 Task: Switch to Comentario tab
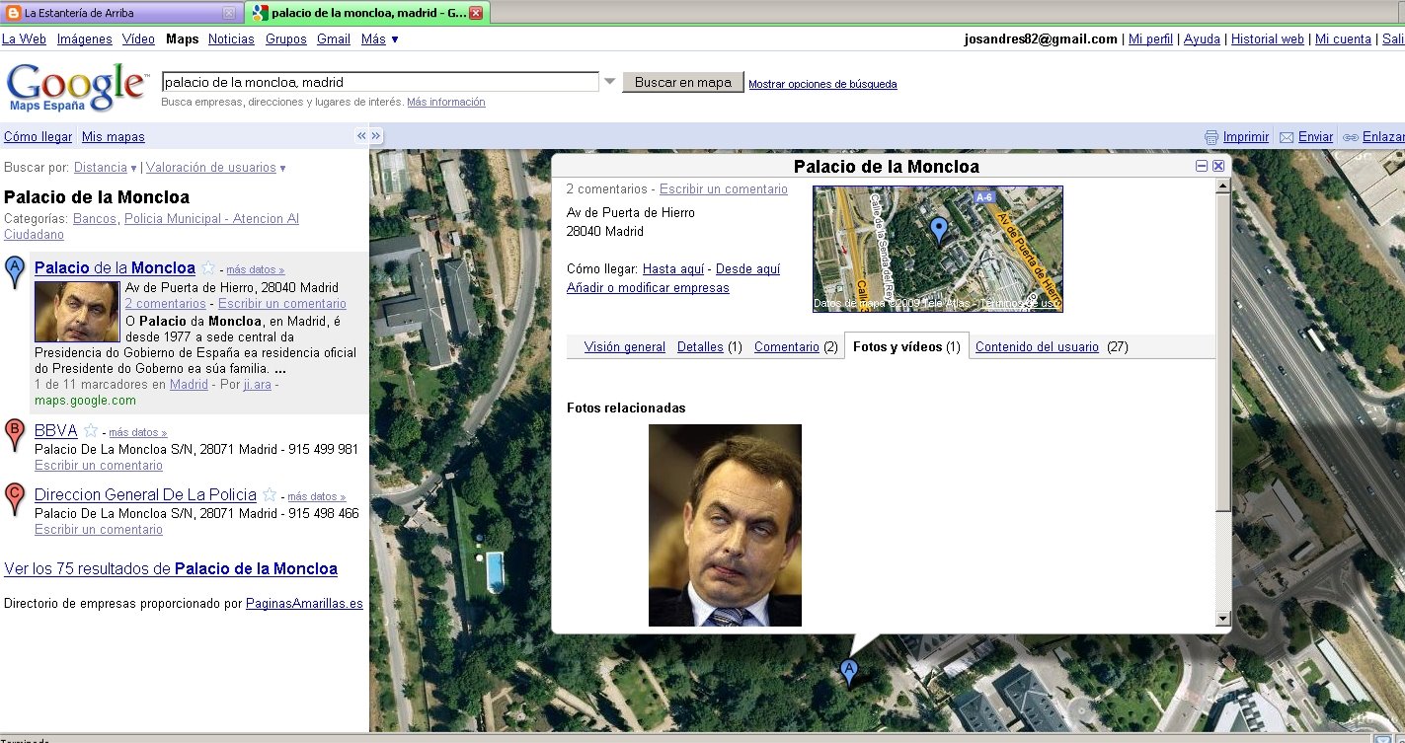(x=787, y=347)
